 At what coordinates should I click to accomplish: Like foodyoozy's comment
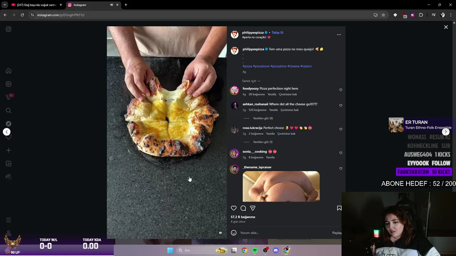(x=341, y=90)
